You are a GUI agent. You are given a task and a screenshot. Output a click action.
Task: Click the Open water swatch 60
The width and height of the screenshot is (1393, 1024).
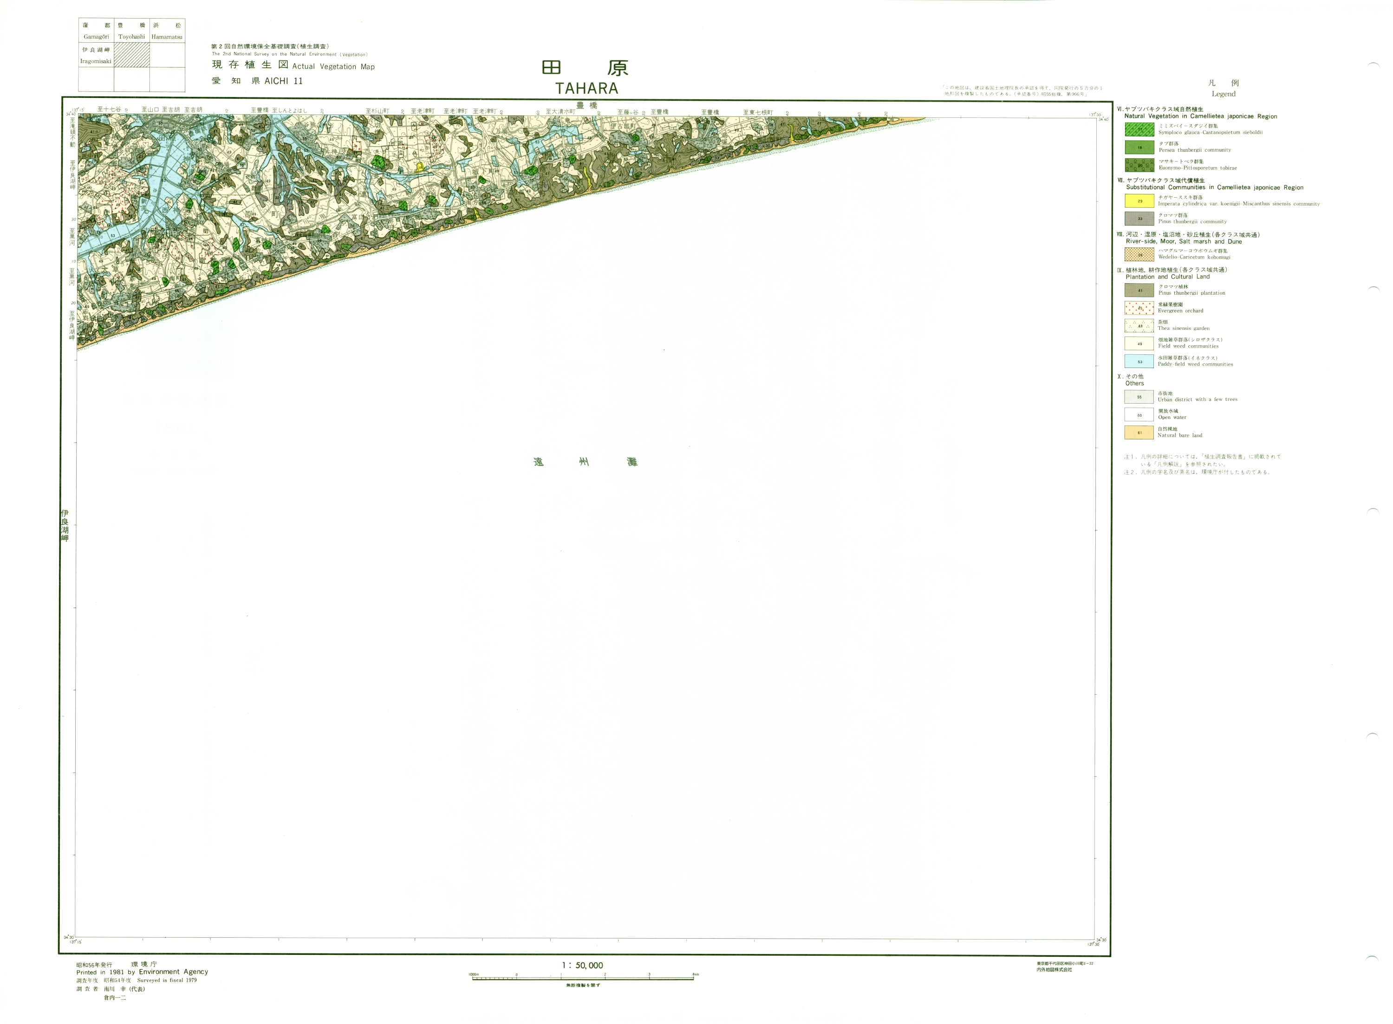(1139, 415)
